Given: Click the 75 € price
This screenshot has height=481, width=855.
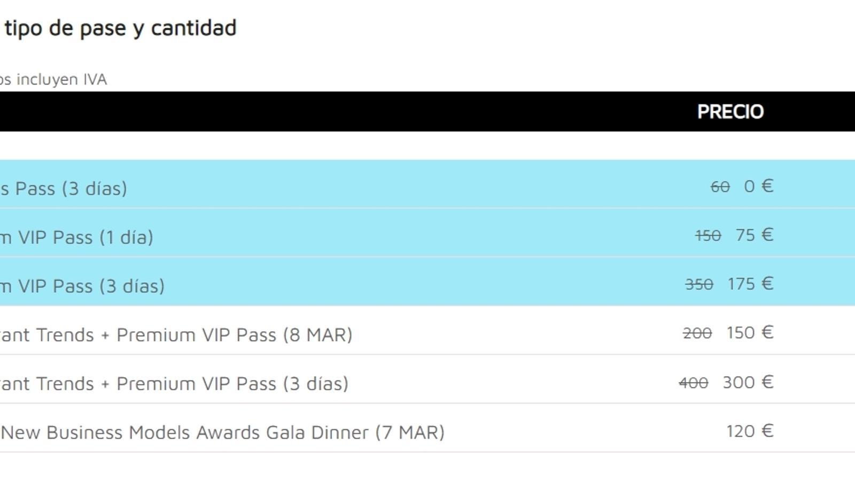Looking at the screenshot, I should pyautogui.click(x=754, y=235).
